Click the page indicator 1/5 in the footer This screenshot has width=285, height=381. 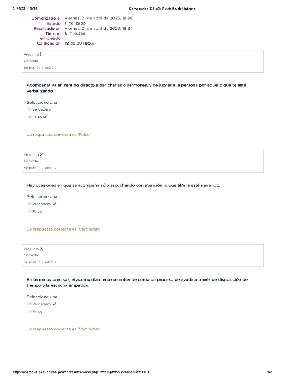click(270, 372)
